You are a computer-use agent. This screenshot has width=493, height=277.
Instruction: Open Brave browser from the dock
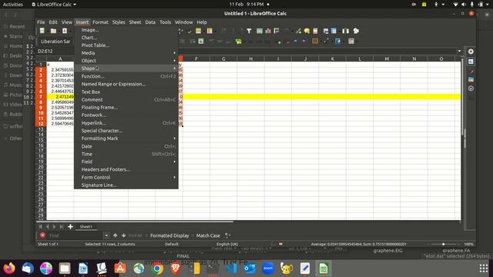tap(176, 269)
